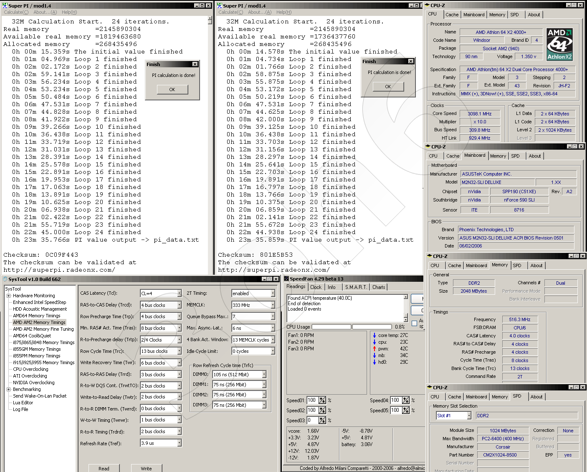Adjust the Speed01 spin arrows in SpeedFan
Screen dimensions: 587x472
[322, 400]
